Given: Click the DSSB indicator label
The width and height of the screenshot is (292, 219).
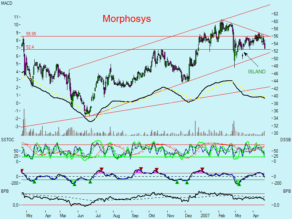Looking at the screenshot, I should click(x=285, y=140).
